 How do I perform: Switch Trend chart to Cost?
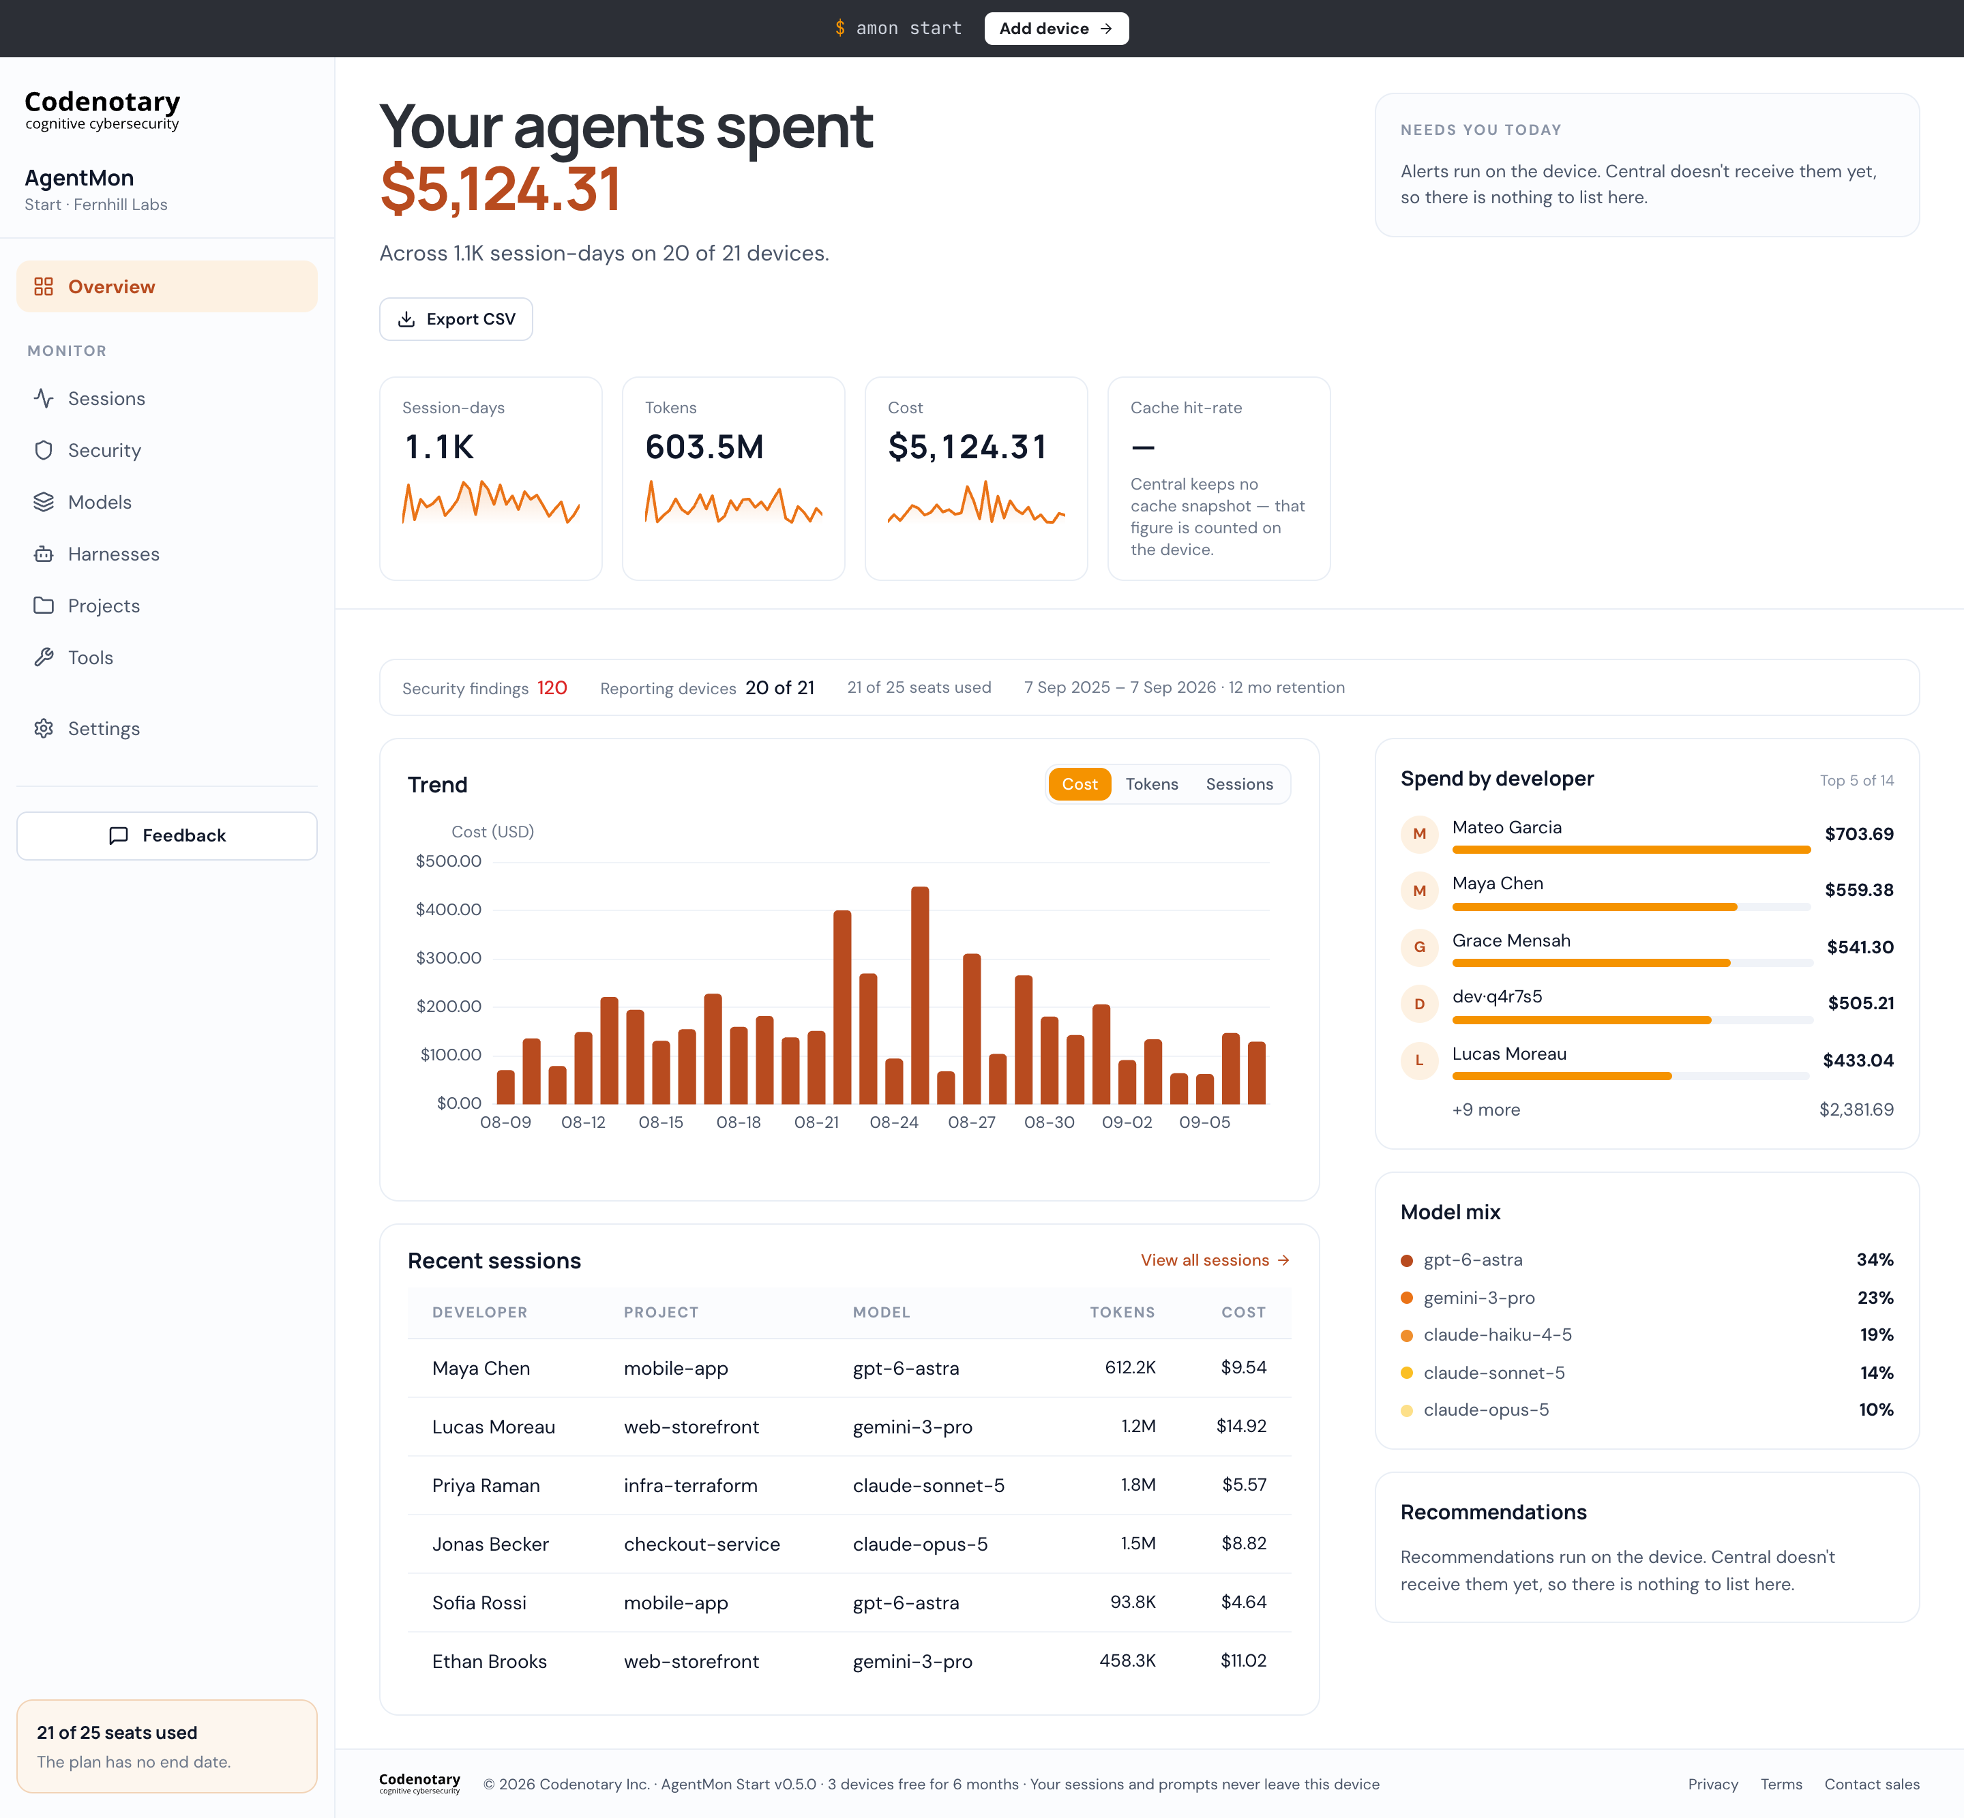(1080, 784)
